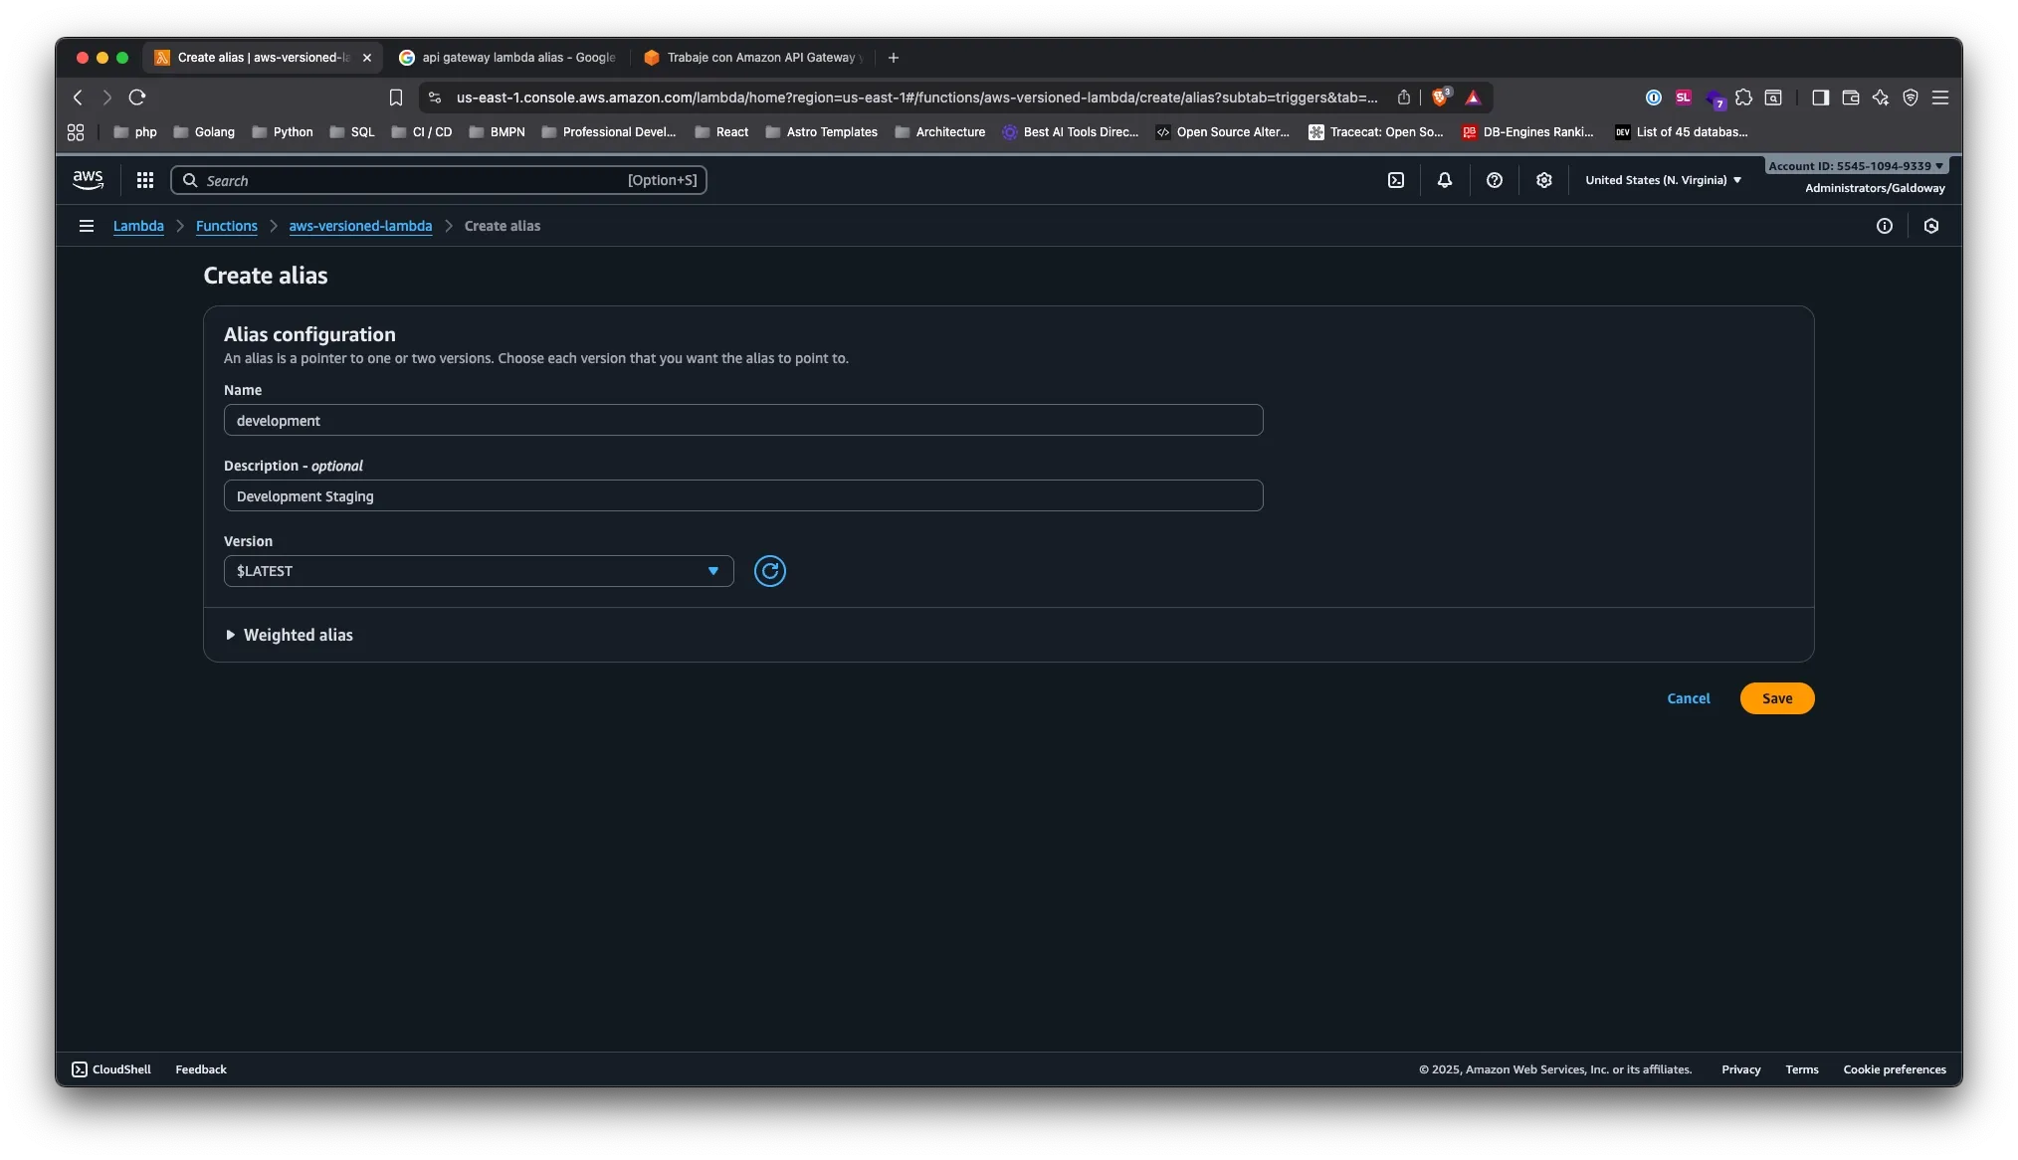Open the United States region dropdown
Screen dimensions: 2018x1160
1662,180
